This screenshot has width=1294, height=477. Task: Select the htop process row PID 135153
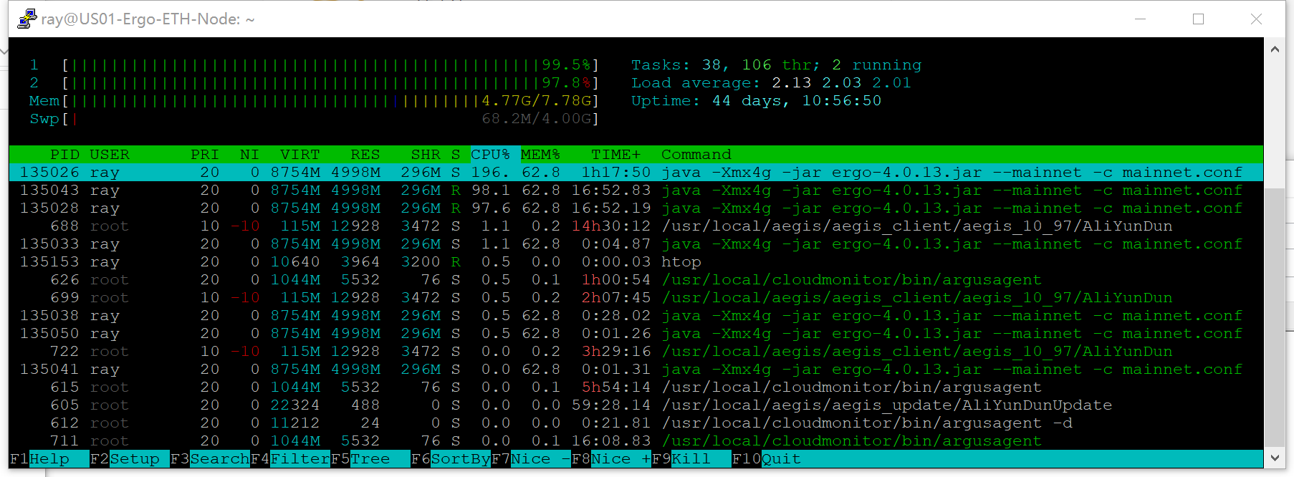(x=636, y=262)
